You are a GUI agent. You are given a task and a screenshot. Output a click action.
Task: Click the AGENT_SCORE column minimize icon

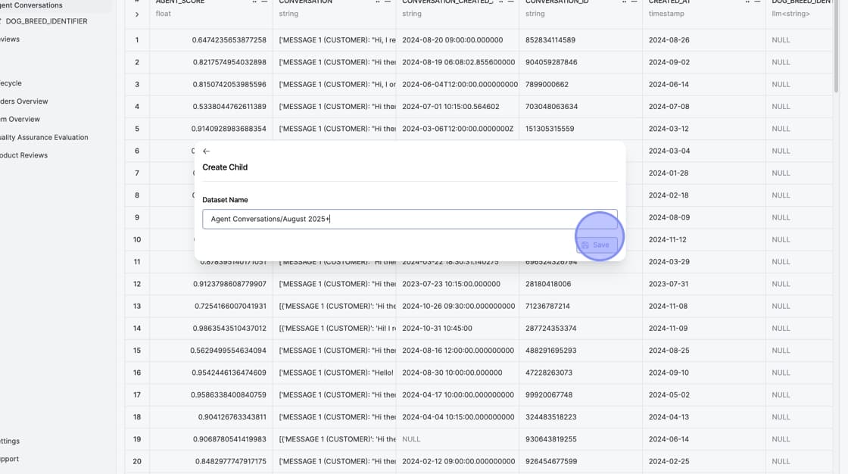[264, 2]
